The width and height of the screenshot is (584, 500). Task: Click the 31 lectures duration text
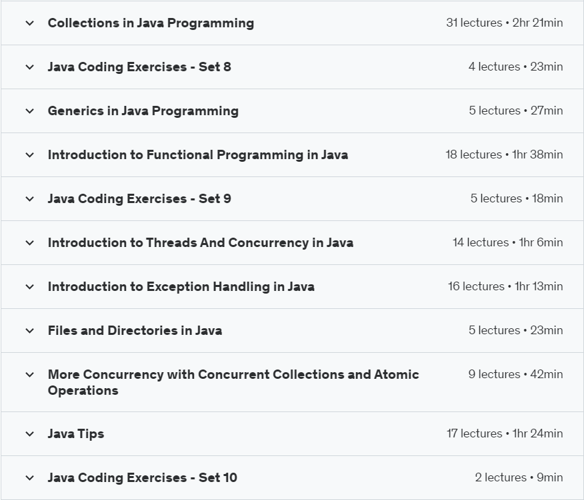click(x=504, y=23)
